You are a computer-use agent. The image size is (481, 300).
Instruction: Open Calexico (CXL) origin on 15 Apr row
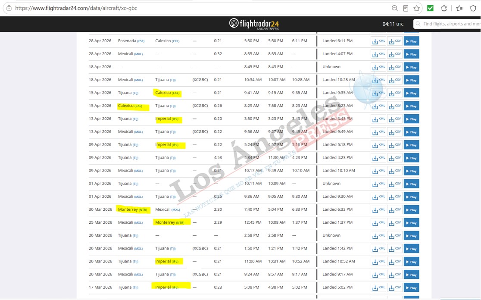(x=130, y=106)
